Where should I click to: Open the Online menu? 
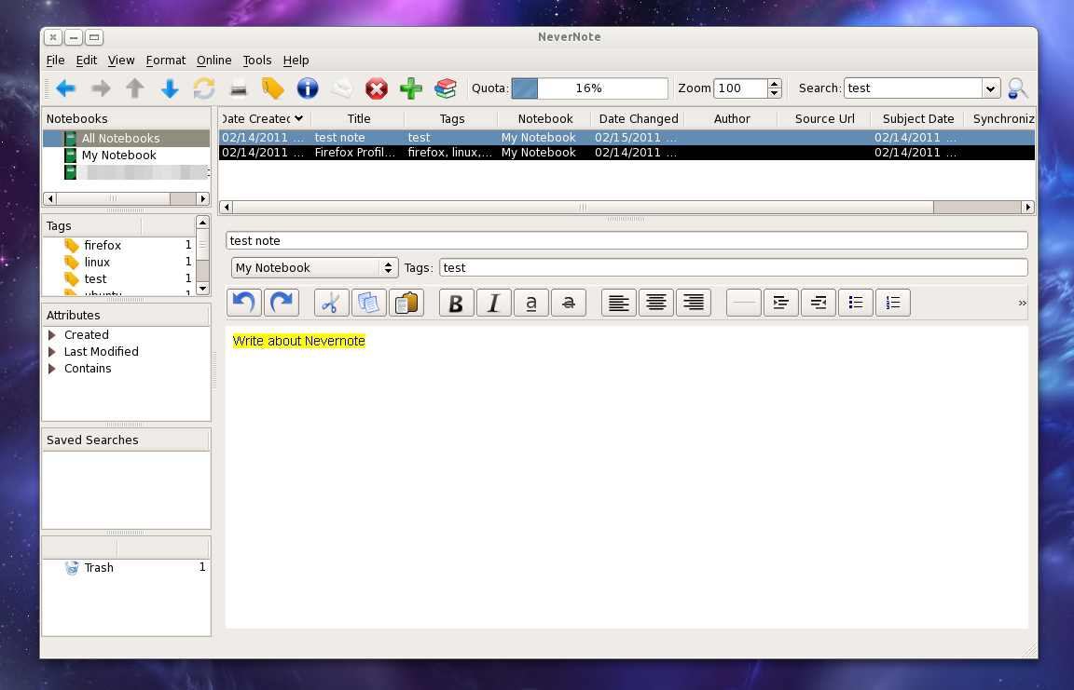coord(213,61)
